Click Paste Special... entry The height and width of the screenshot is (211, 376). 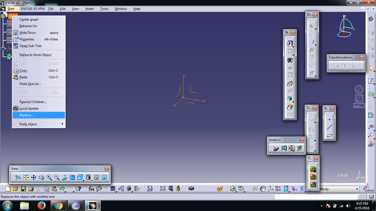(39, 84)
